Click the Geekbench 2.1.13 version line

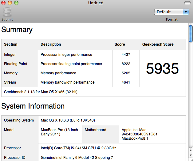(41, 92)
